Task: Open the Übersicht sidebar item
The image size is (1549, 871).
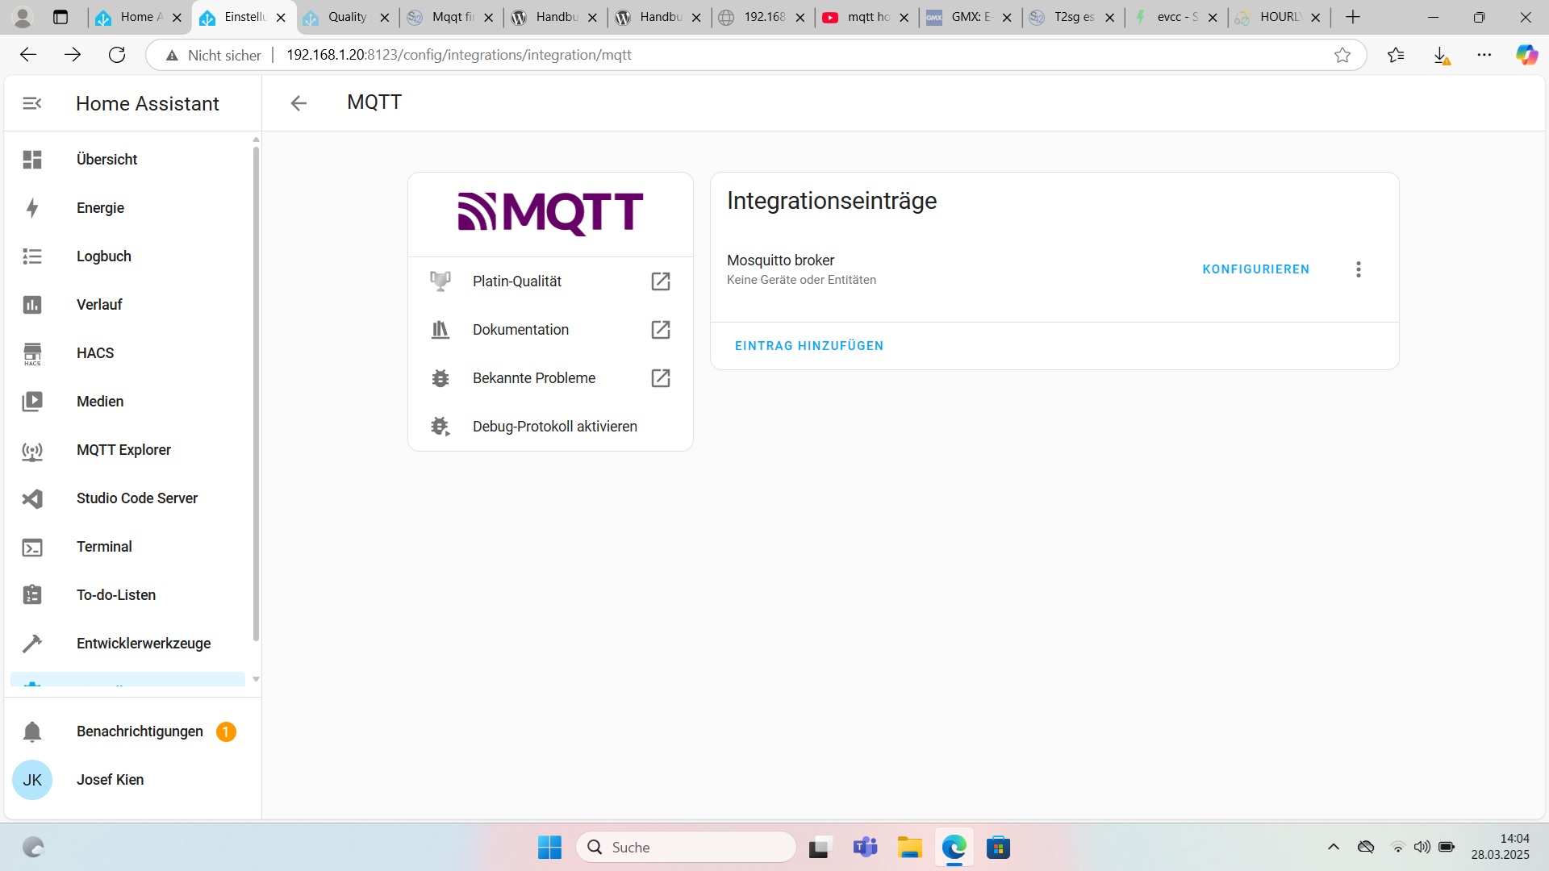Action: [127, 160]
